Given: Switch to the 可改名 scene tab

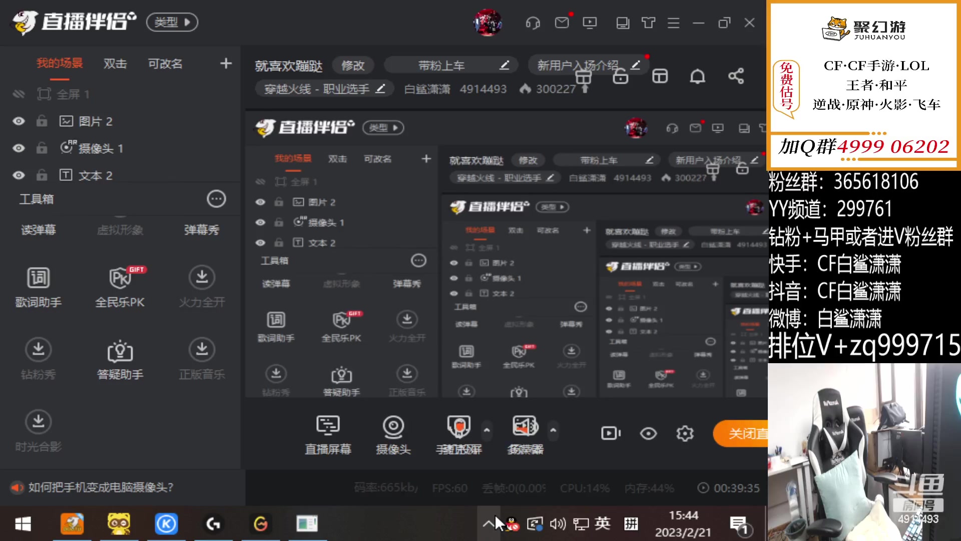Looking at the screenshot, I should [165, 64].
